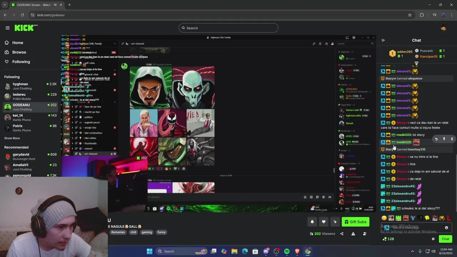Click leaderboard top gifter addon295

pyautogui.click(x=405, y=52)
